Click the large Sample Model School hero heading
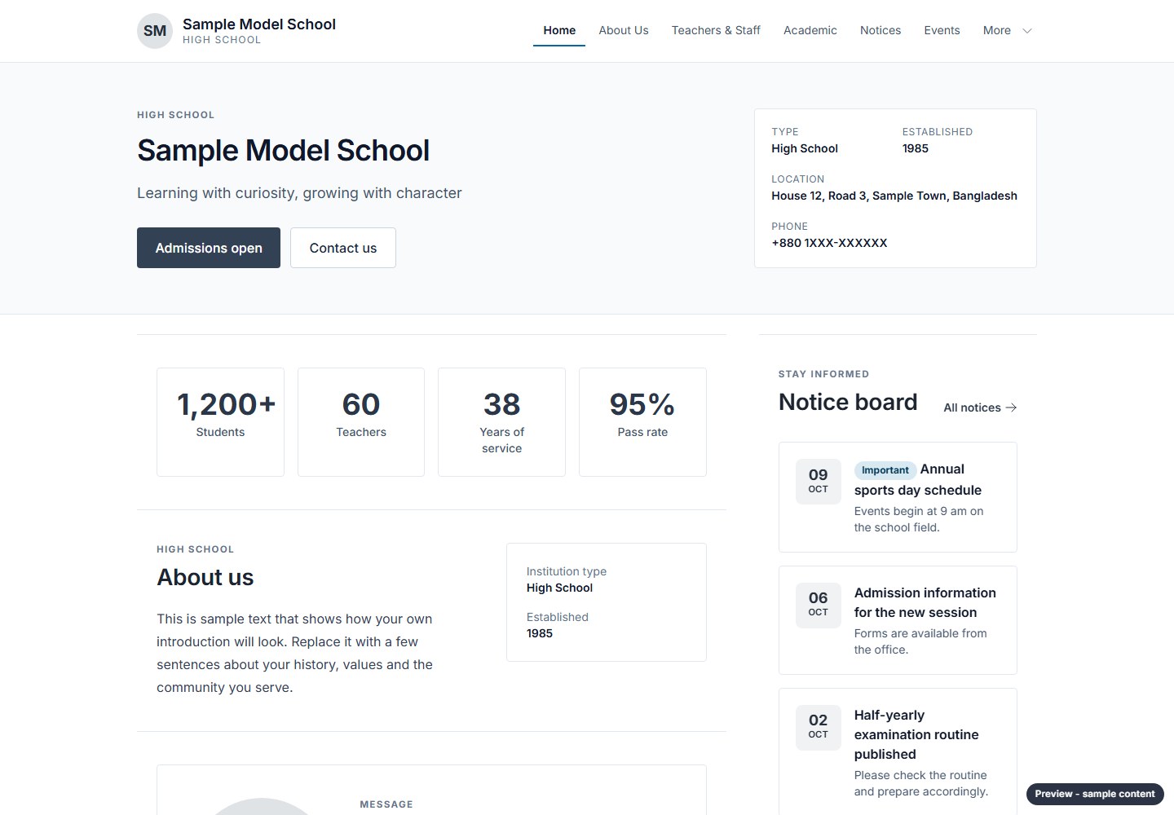Screen dimensions: 1174x815 pos(283,151)
